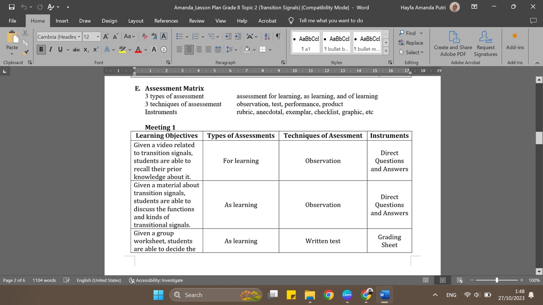Click the zoom slider handle
The width and height of the screenshot is (543, 305).
coord(496,281)
